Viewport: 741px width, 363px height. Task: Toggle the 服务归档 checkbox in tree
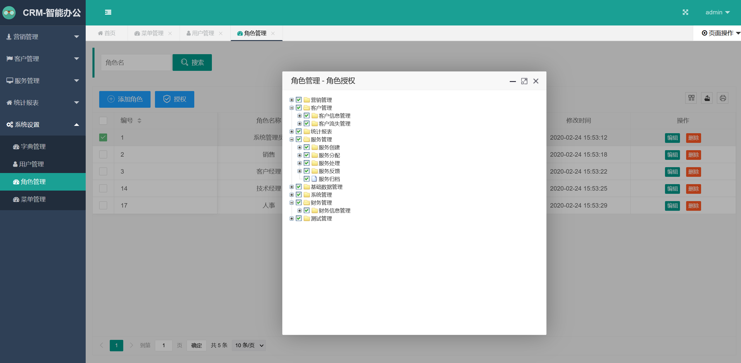307,179
